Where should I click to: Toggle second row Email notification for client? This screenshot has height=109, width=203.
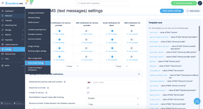(x=111, y=40)
